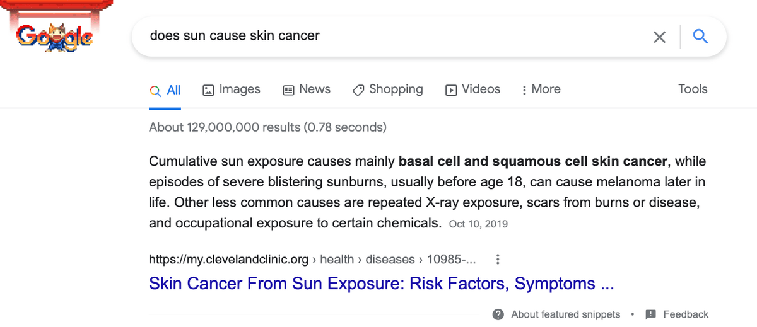Image resolution: width=757 pixels, height=327 pixels.
Task: Open the Tools options
Action: [x=693, y=89]
